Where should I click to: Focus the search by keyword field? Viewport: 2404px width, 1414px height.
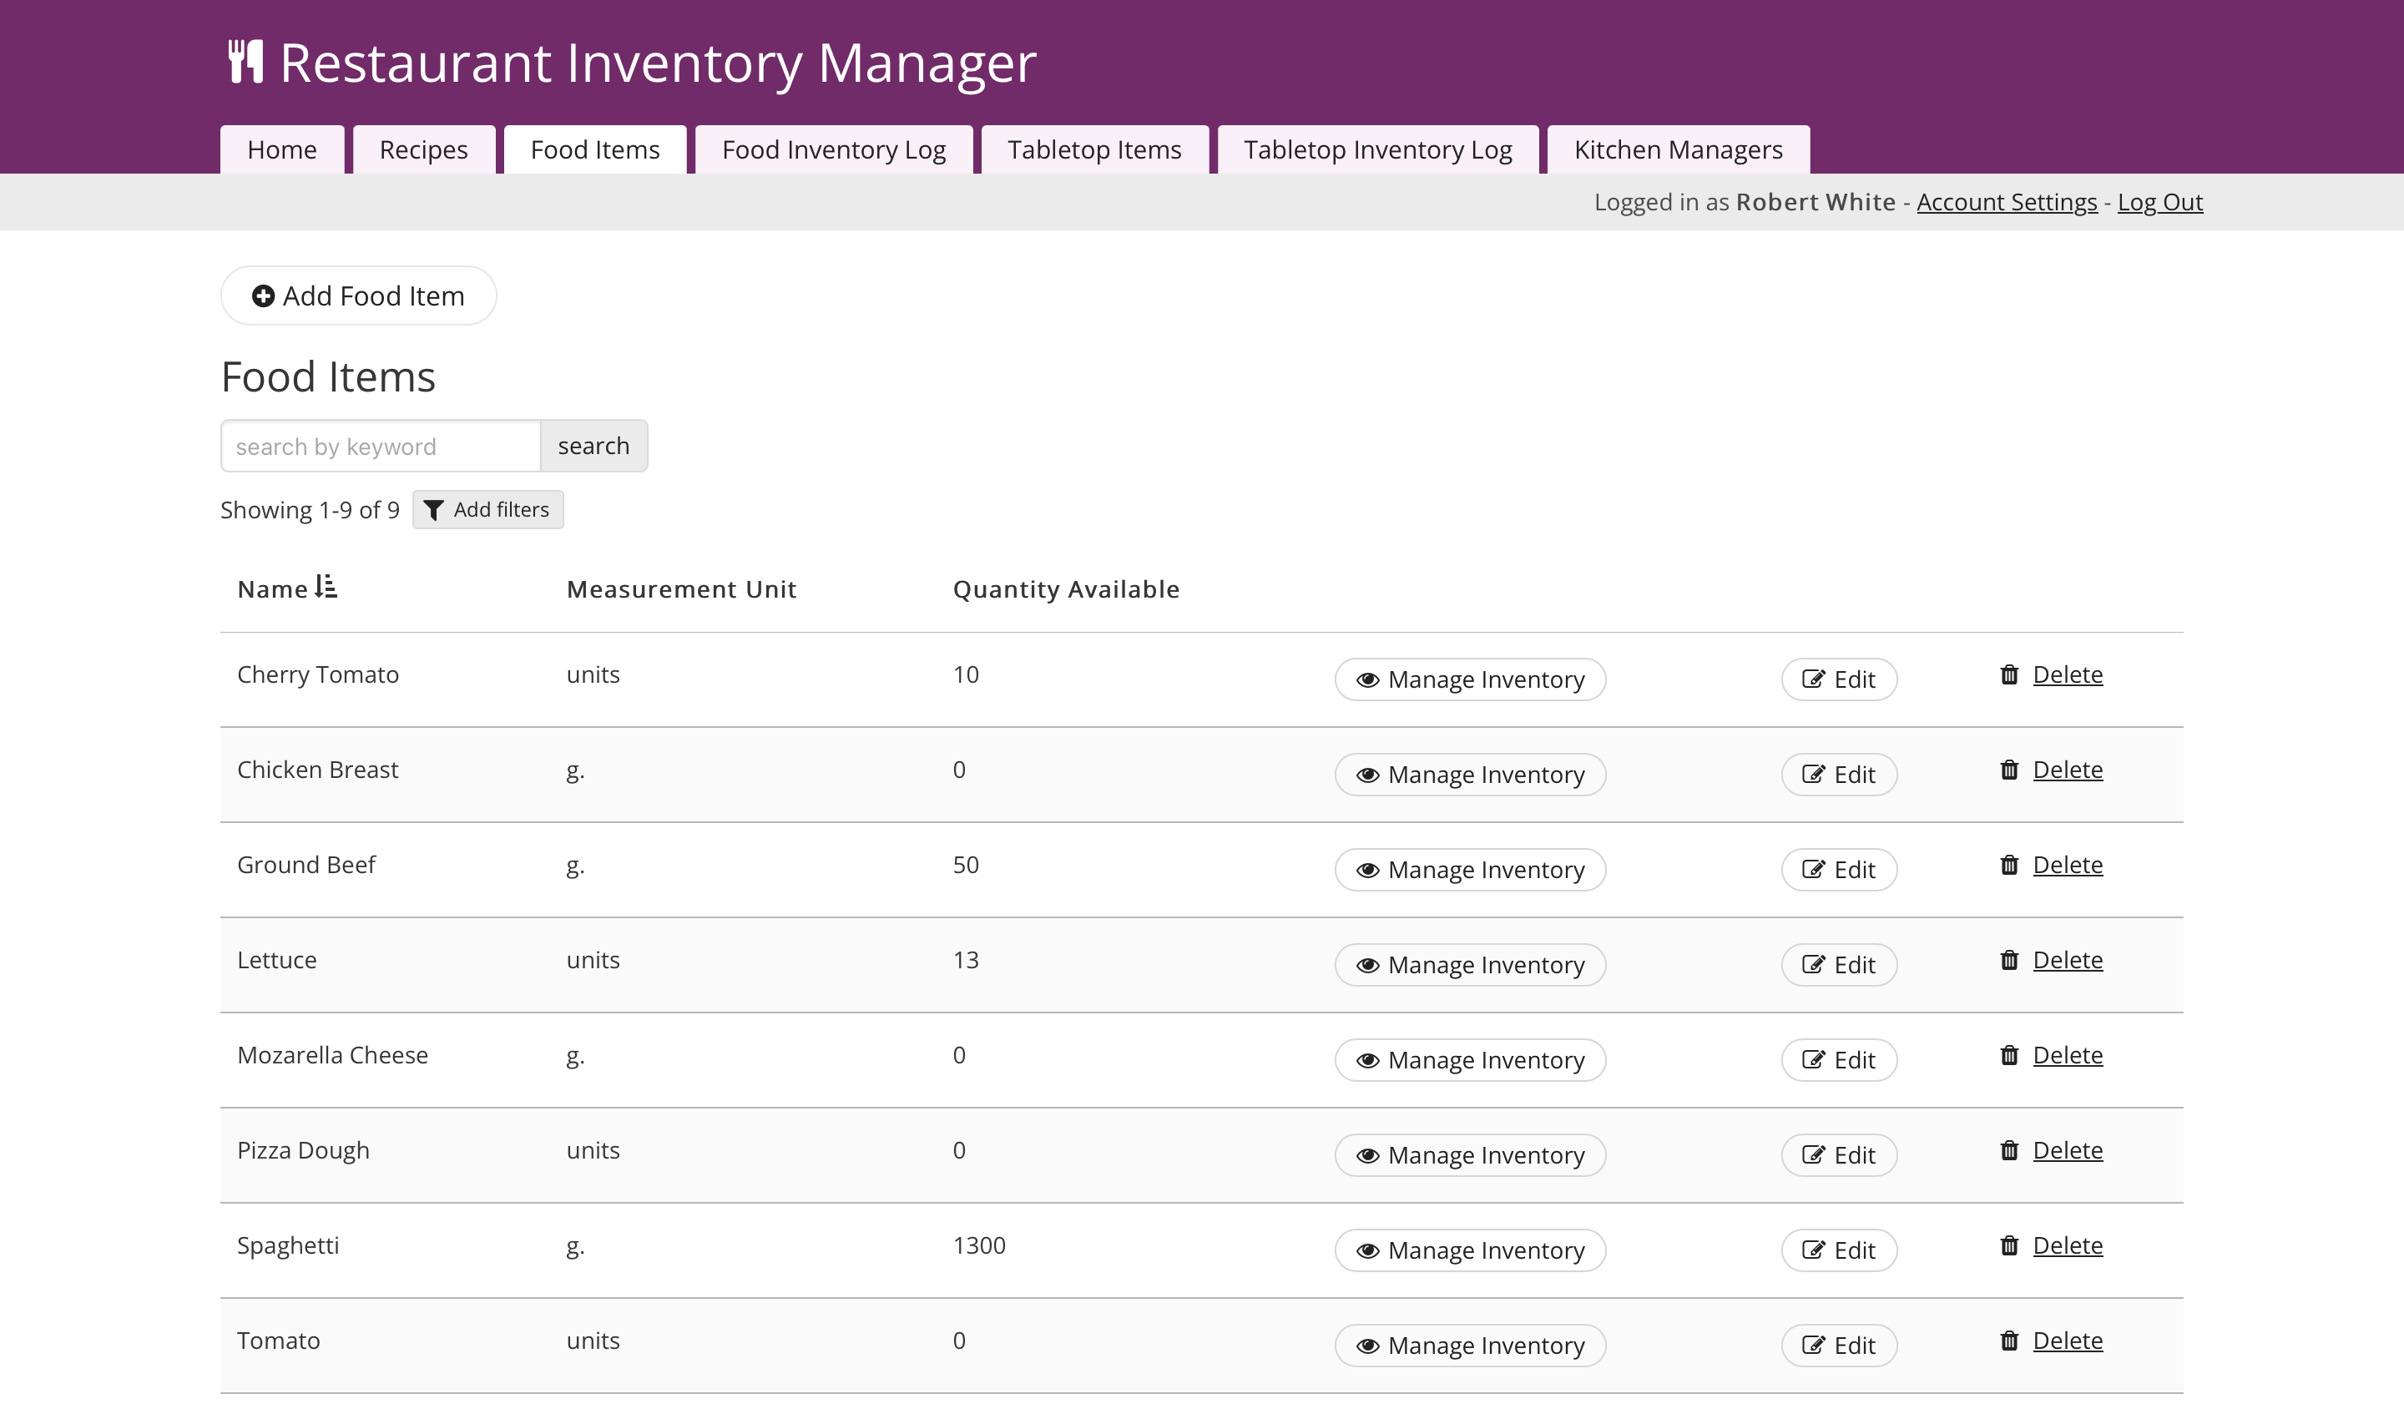(x=381, y=447)
